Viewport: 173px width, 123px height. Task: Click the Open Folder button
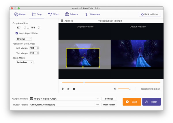tap(109, 105)
